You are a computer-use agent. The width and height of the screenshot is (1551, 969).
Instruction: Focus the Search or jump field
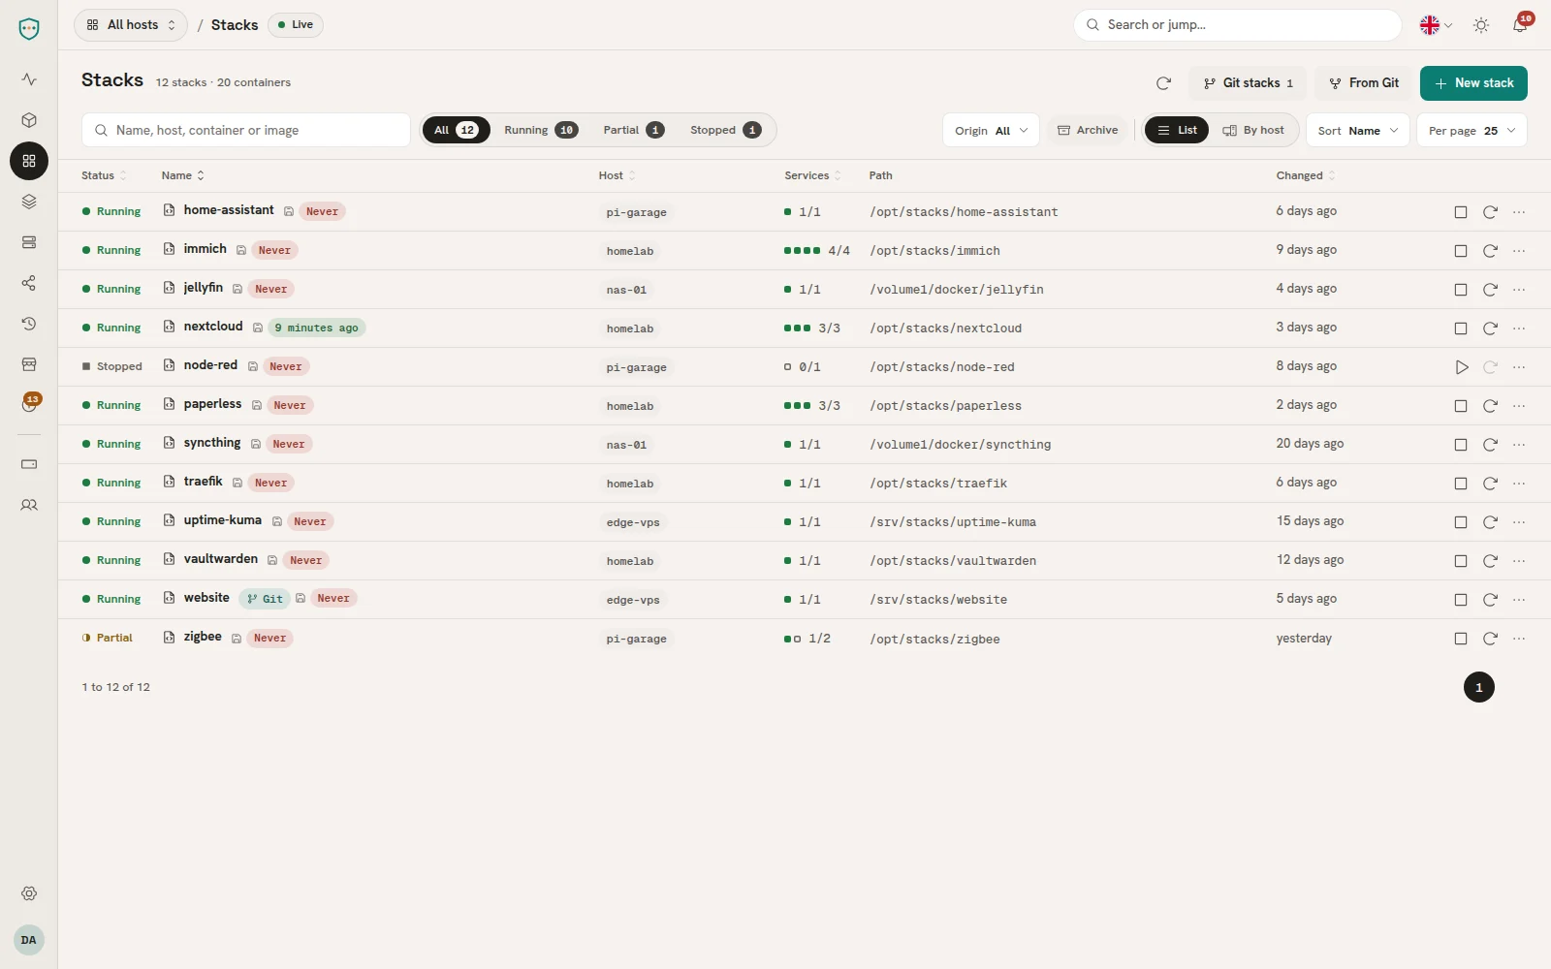tap(1237, 25)
